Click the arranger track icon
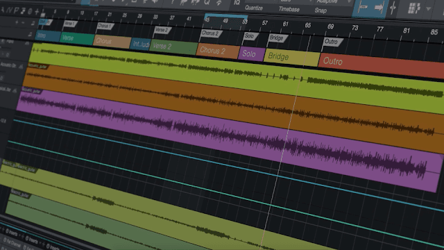 click(30, 35)
